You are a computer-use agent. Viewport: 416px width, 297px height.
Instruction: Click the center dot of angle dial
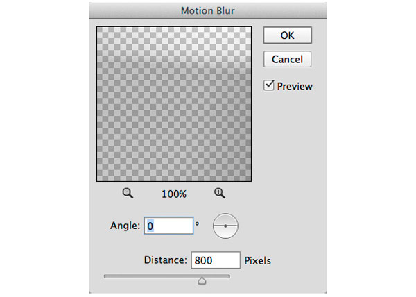225,226
